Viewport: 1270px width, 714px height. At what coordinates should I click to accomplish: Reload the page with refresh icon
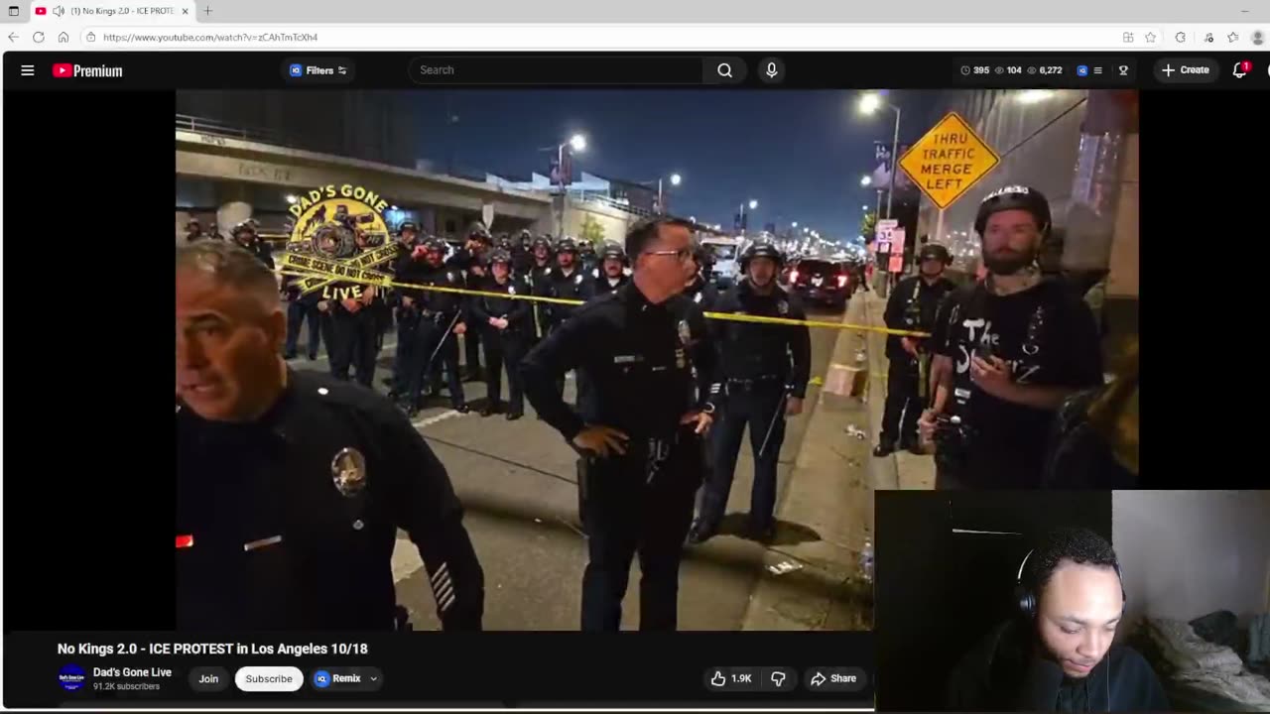38,37
